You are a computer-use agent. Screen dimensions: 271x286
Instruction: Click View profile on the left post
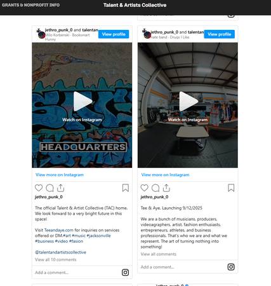tap(114, 34)
